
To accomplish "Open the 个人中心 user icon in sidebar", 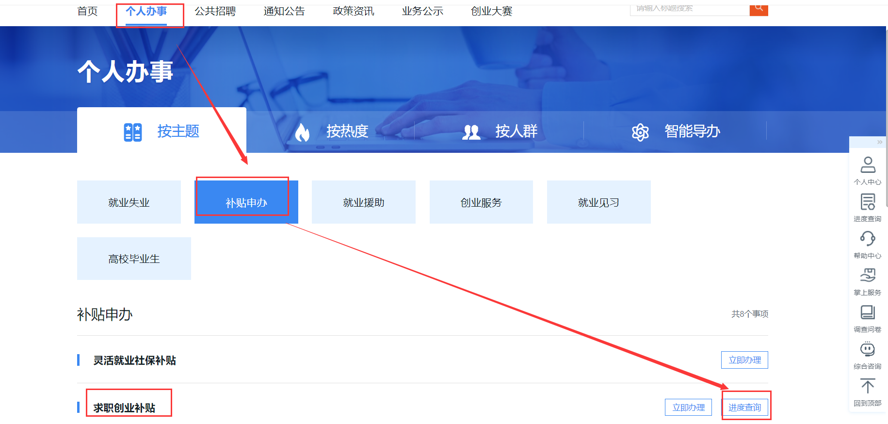I will (867, 165).
